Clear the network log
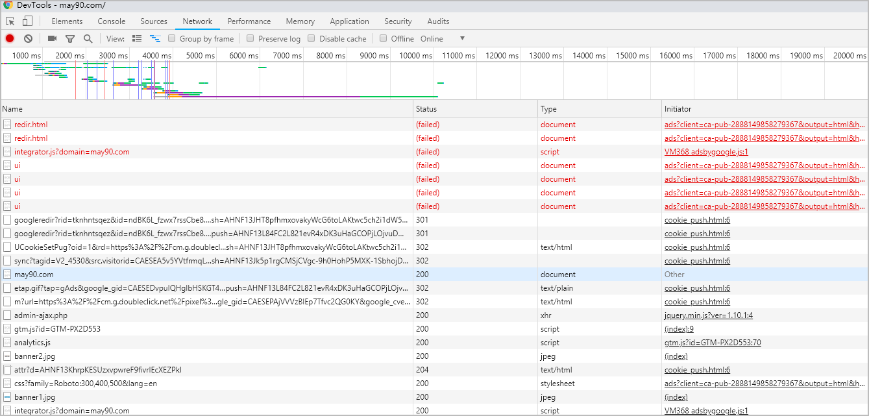The height and width of the screenshot is (416, 869). (28, 39)
